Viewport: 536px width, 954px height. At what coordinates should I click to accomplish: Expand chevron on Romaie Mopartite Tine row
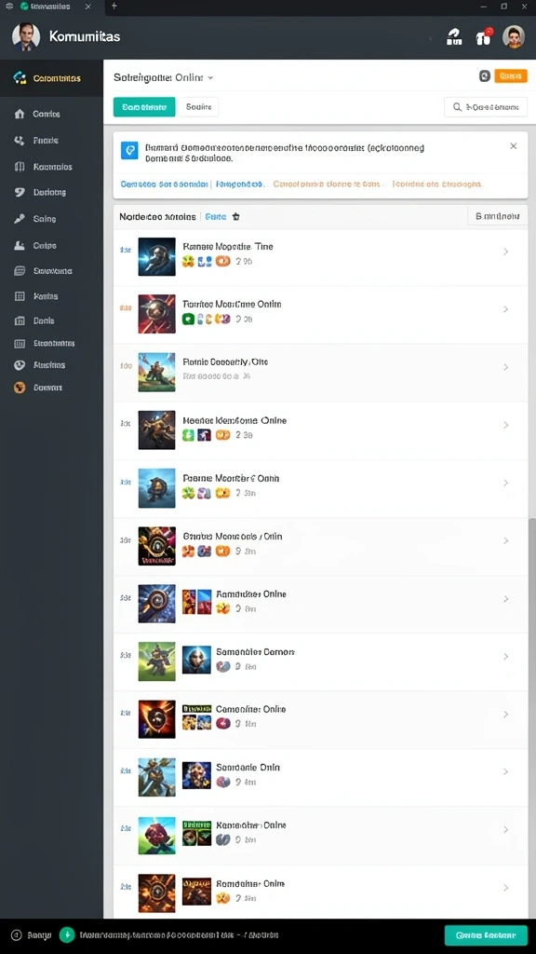click(505, 252)
